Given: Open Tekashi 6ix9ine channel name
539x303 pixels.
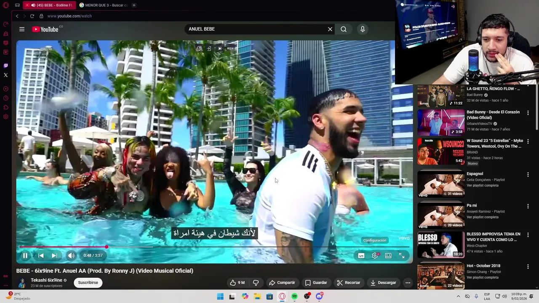Looking at the screenshot, I should pos(46,280).
